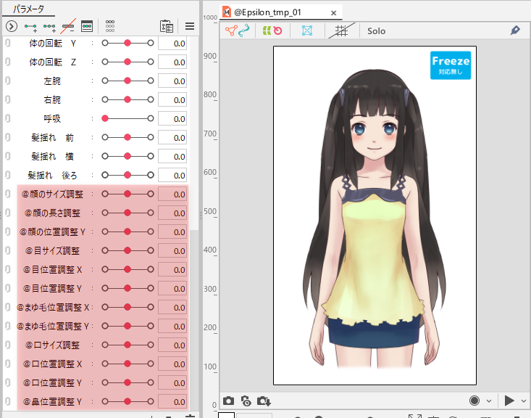Click the red circular rotate icon
Viewport: 531px width, 418px height.
pos(277,31)
